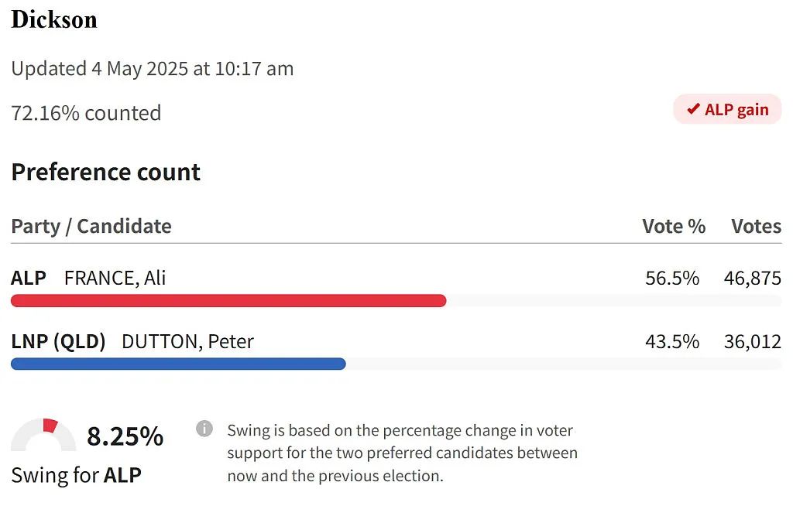Click the ALP party label

(29, 278)
